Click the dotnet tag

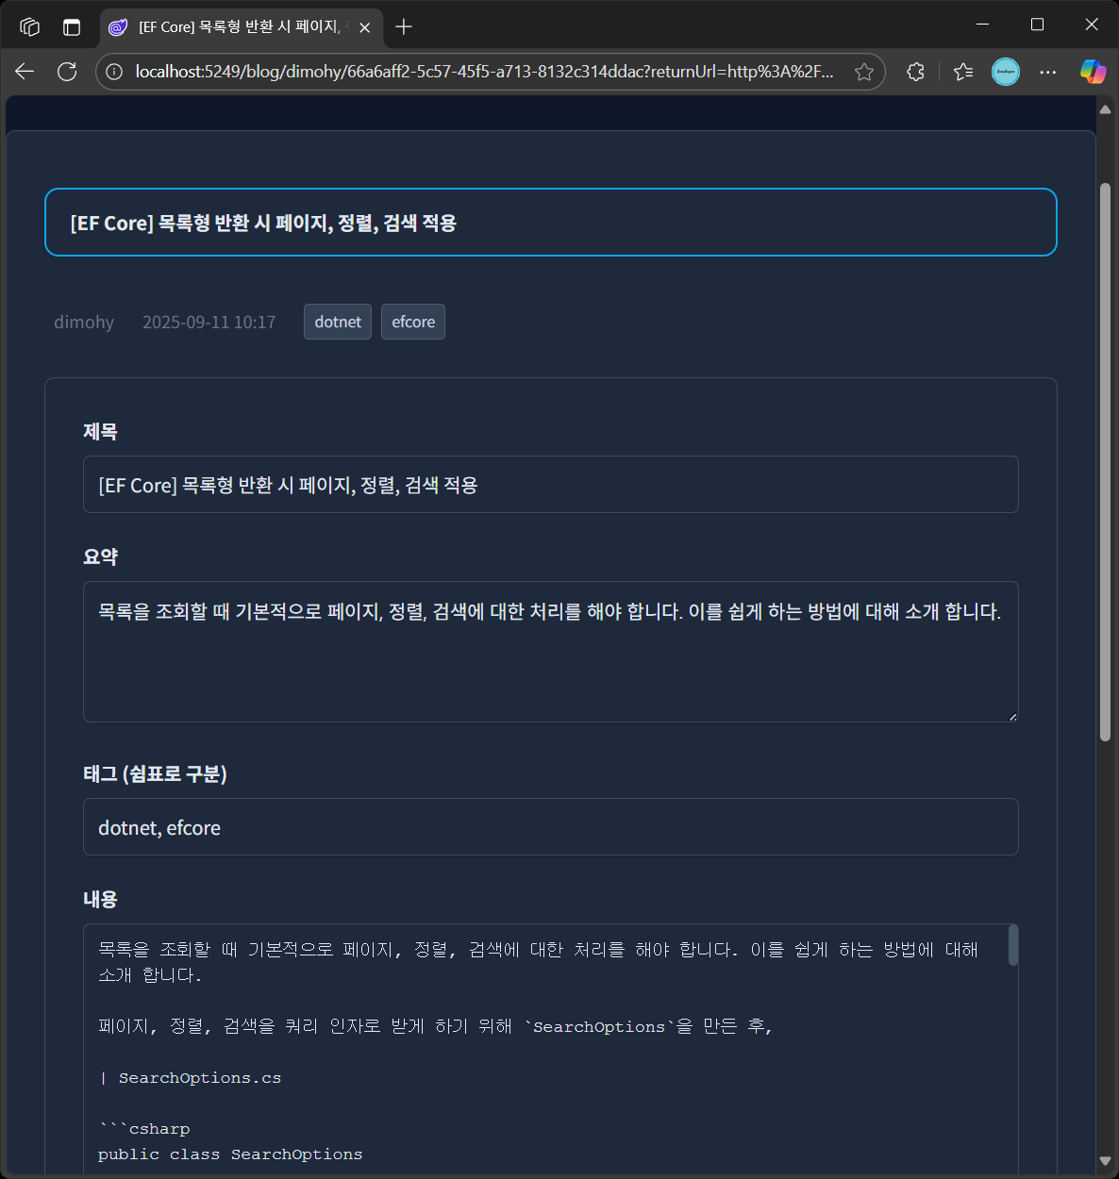tap(338, 322)
